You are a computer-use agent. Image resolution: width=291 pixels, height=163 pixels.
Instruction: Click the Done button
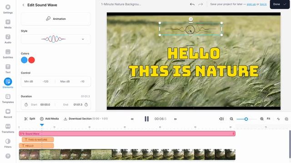click(x=279, y=4)
